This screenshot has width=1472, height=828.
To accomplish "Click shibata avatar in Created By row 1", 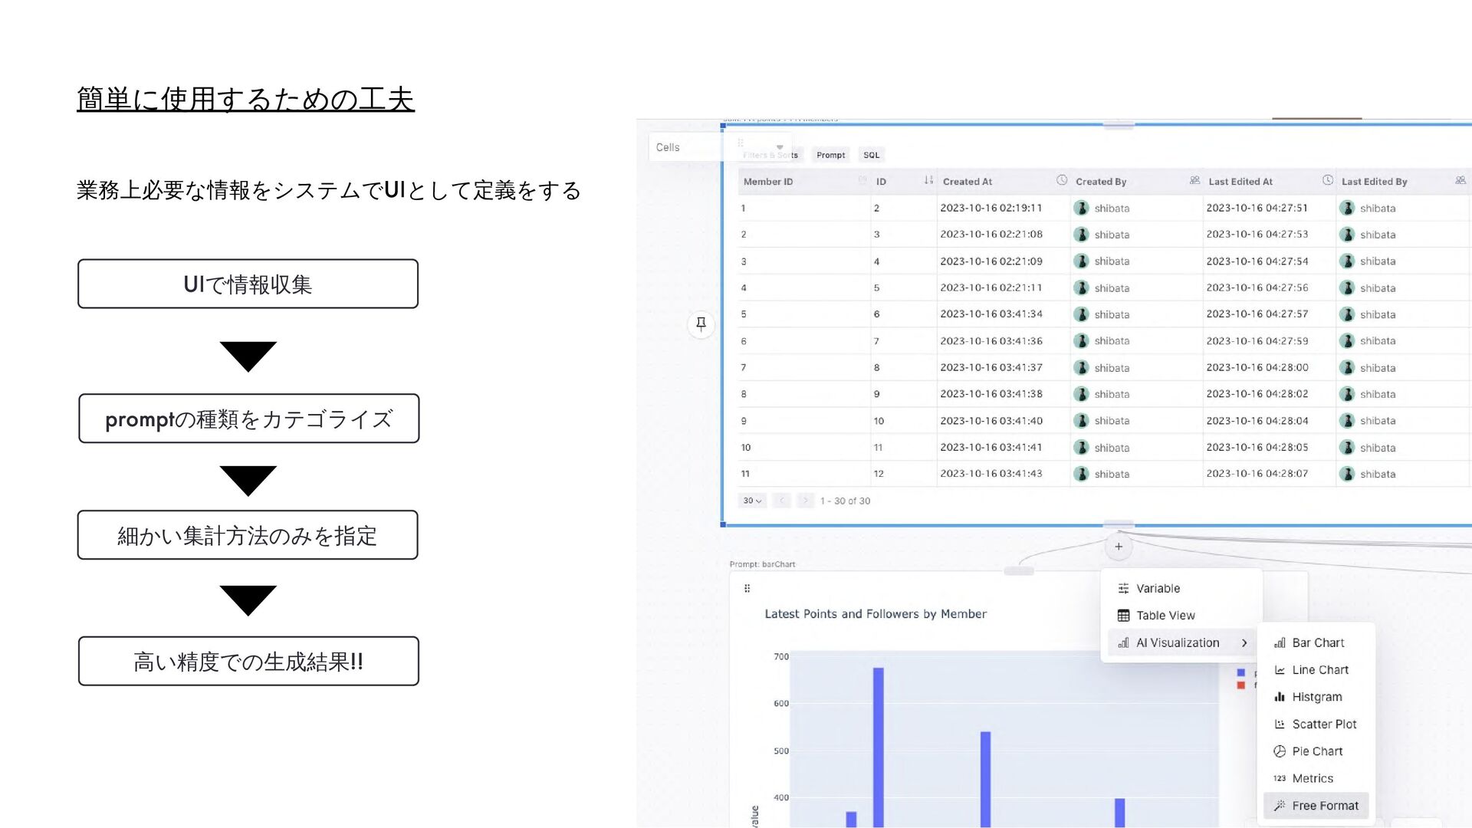I will tap(1082, 208).
